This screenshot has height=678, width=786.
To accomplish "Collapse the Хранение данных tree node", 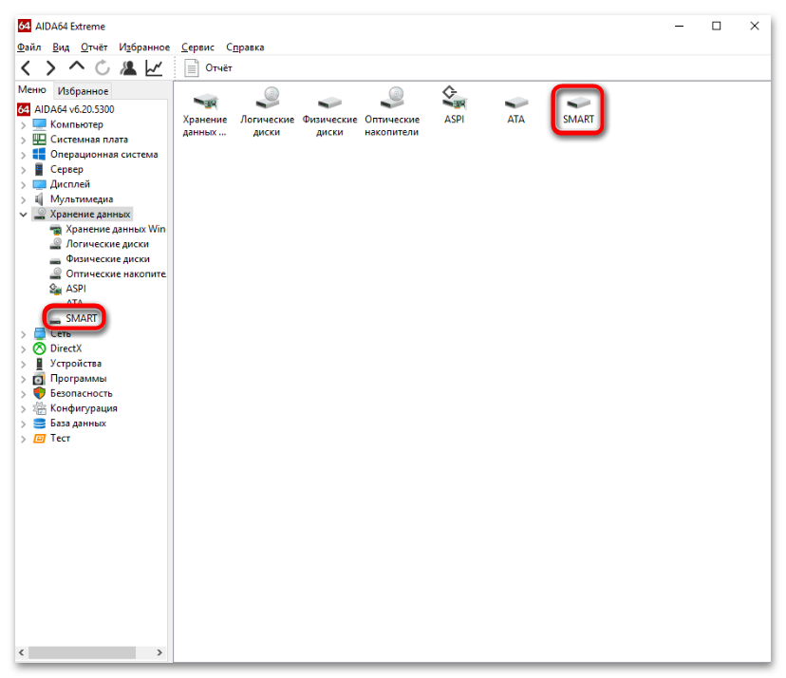I will (x=23, y=215).
